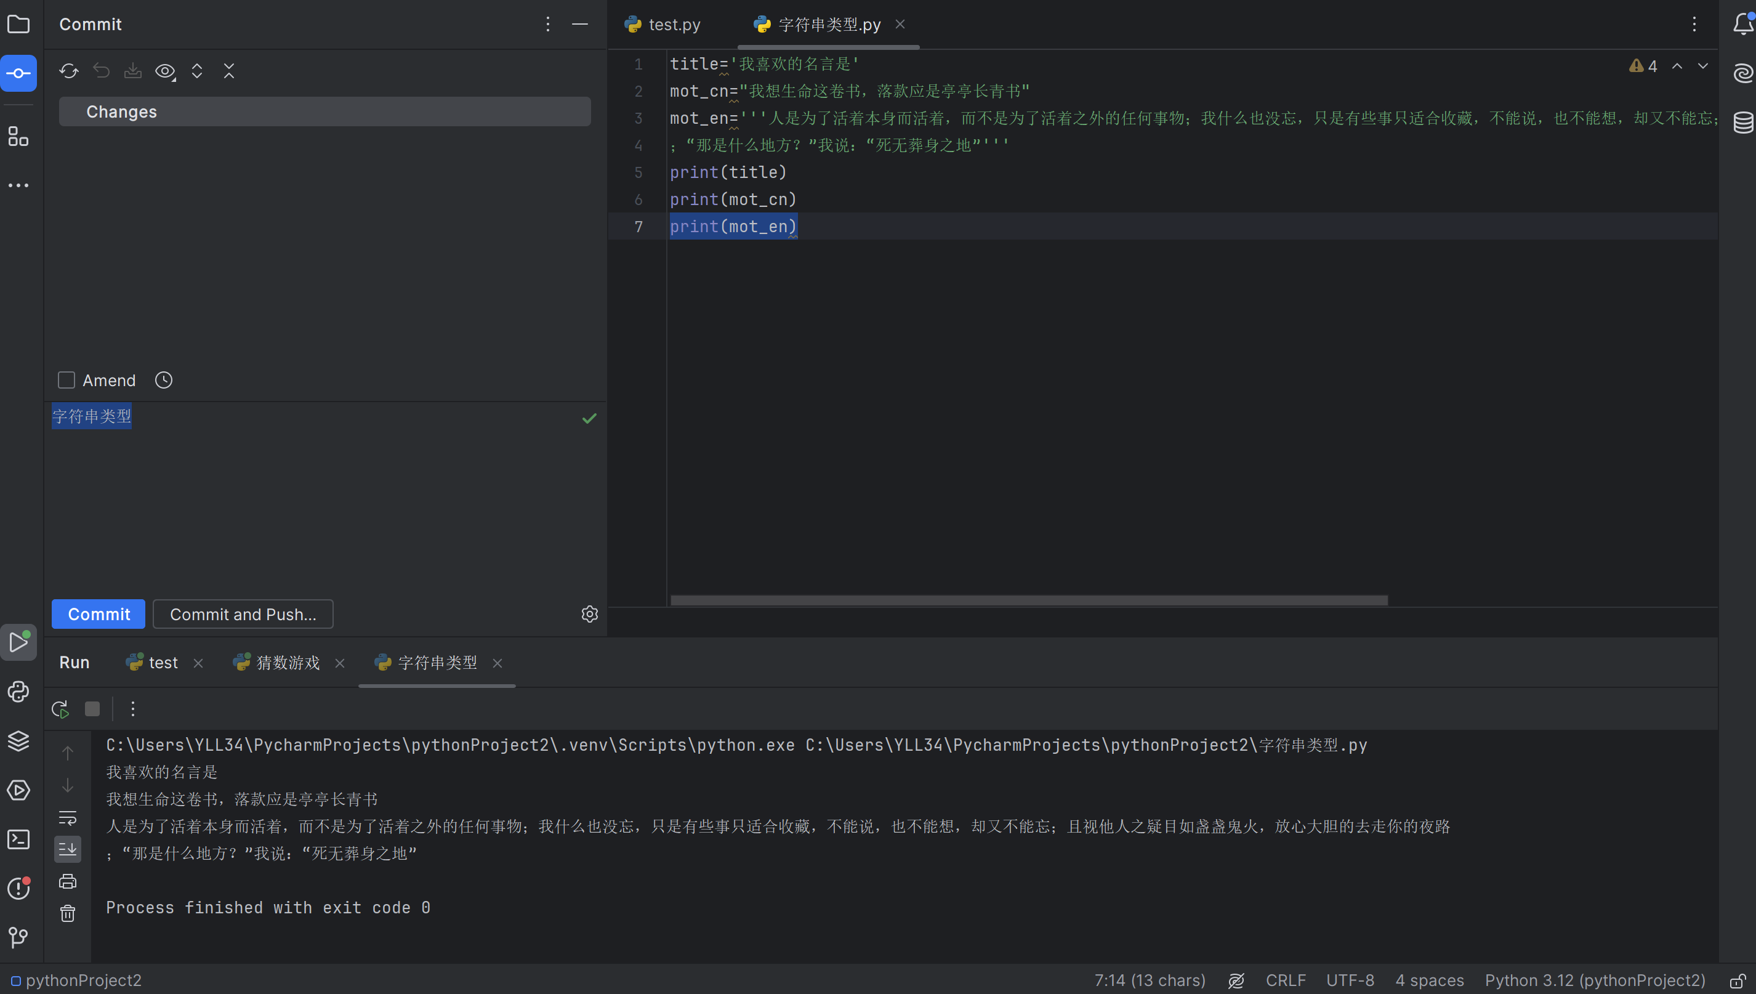Select the Commit tool window icon
The width and height of the screenshot is (1756, 994).
(18, 73)
